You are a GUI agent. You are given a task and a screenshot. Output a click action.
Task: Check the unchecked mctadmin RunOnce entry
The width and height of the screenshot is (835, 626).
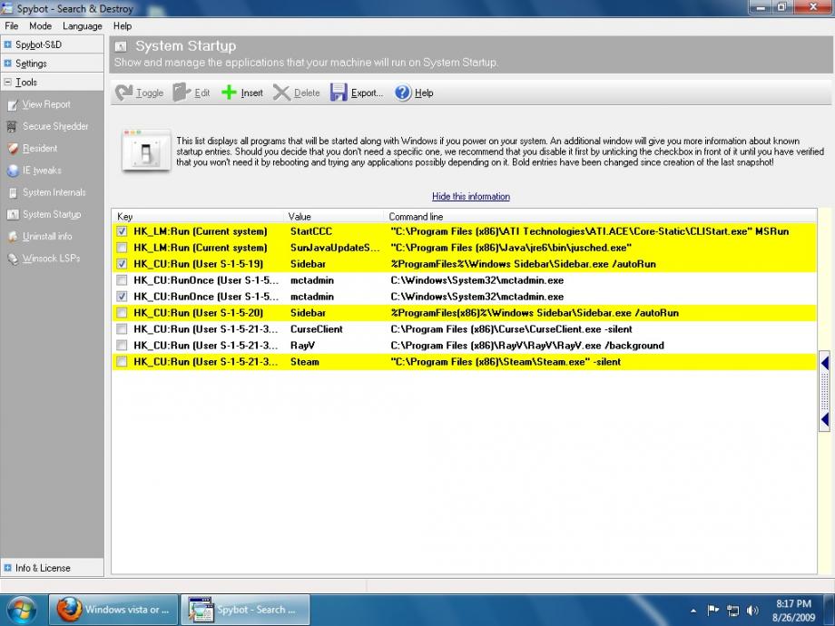click(122, 280)
